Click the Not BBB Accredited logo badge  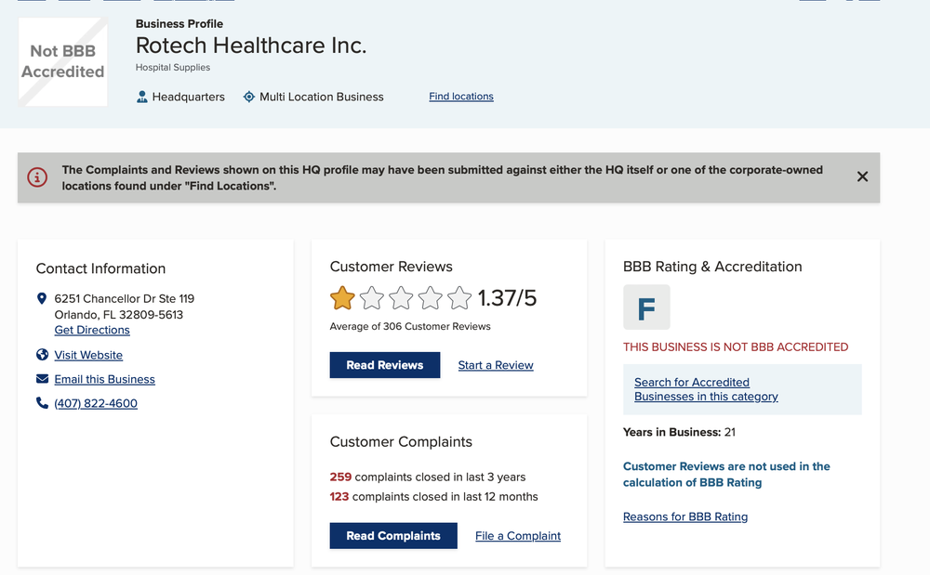[x=63, y=62]
